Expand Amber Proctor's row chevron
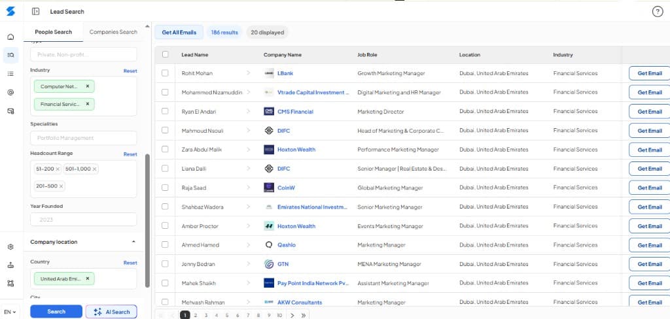This screenshot has width=670, height=319. tap(248, 226)
